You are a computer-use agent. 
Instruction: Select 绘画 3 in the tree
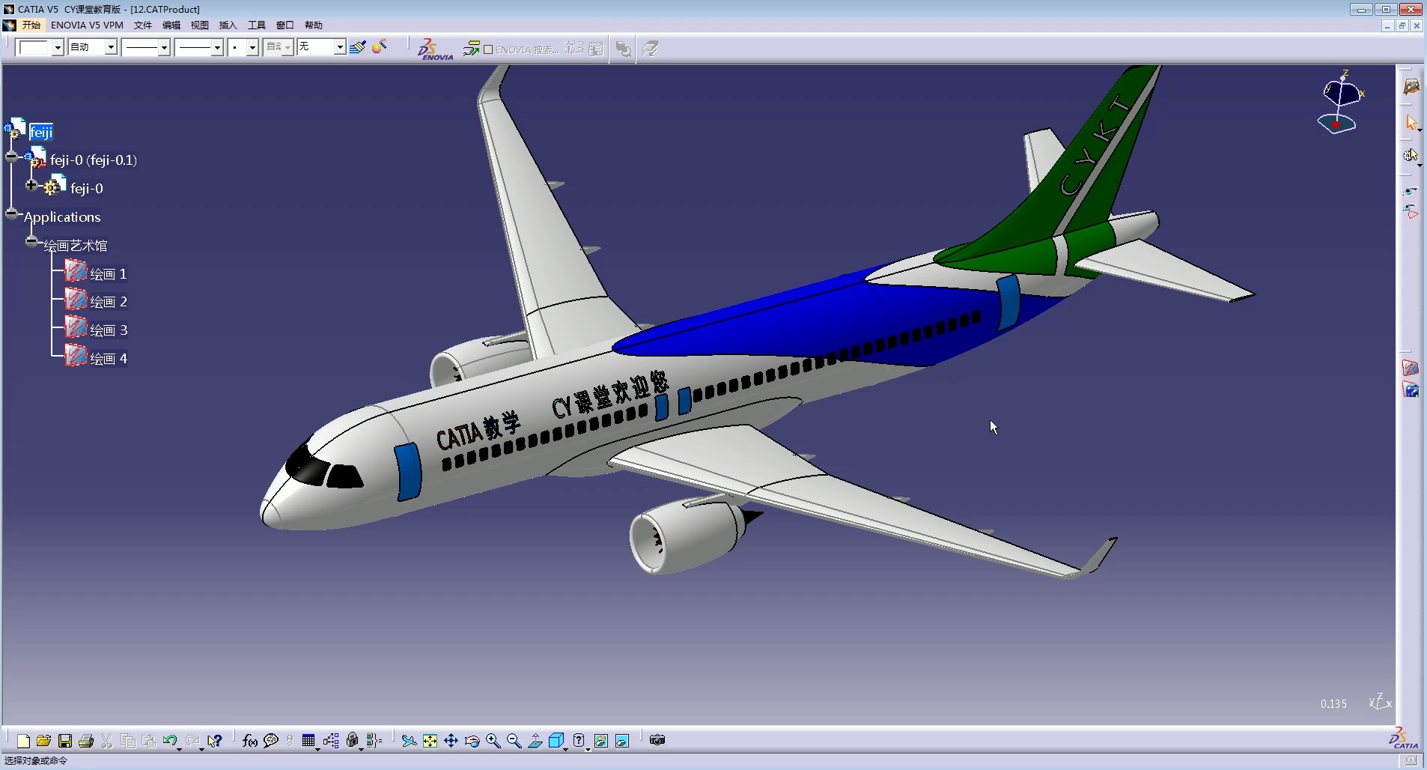108,330
